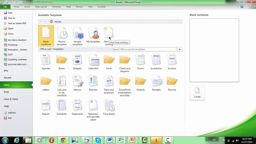Open the Calendars template category
The image size is (256, 144).
(x=93, y=62)
